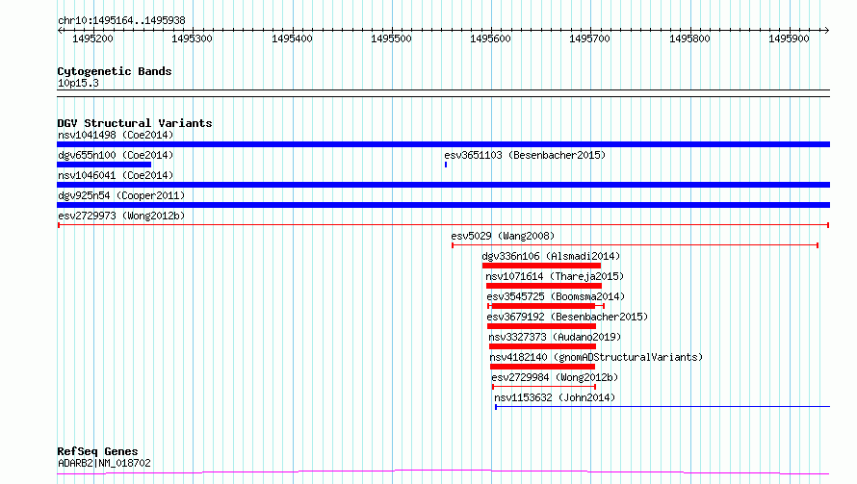This screenshot has width=857, height=484.
Task: Click the cytogenetic band 10p15.3 bar
Action: [x=443, y=93]
